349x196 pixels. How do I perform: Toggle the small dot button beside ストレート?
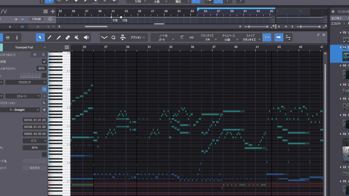[44, 96]
